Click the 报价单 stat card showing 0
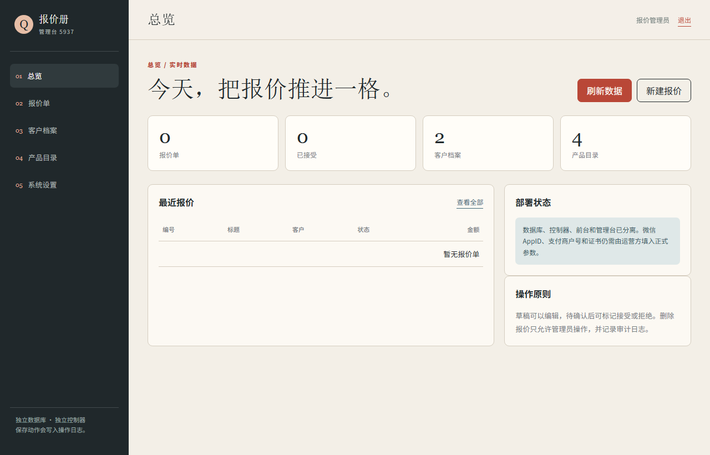710x455 pixels. pos(213,143)
